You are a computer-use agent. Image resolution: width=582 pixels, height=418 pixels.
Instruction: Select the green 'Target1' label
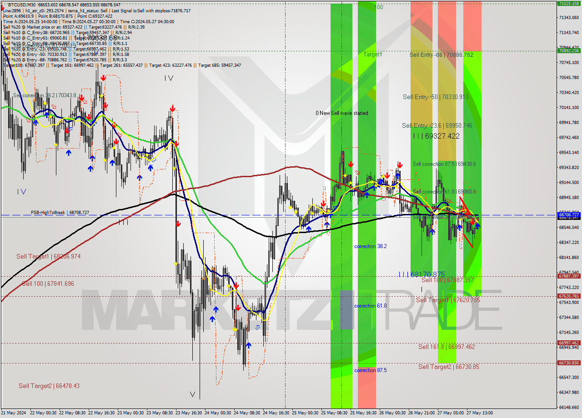373,54
